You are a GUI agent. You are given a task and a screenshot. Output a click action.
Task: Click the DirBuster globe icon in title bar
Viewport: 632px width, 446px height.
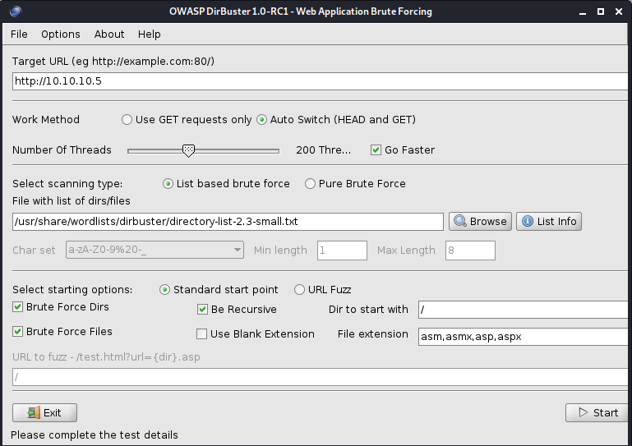tap(16, 11)
